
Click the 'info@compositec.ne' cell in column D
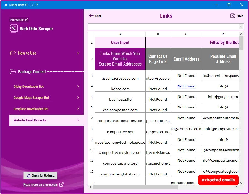pyautogui.click(x=221, y=129)
